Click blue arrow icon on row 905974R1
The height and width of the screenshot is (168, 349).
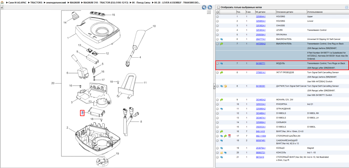click(x=222, y=141)
